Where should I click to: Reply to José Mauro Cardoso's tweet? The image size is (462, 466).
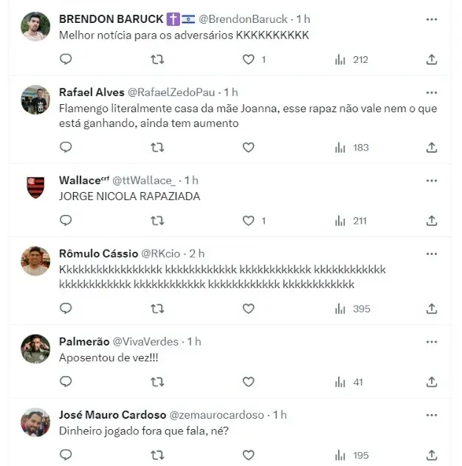point(66,455)
